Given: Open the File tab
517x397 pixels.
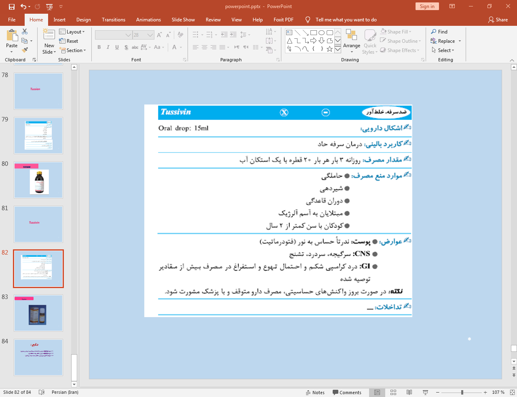Looking at the screenshot, I should click(x=12, y=20).
